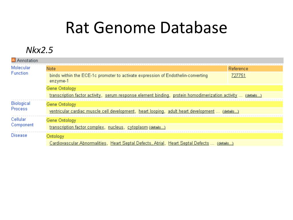Select the Biological Process category label
This screenshot has width=293, height=220.
click(21, 106)
